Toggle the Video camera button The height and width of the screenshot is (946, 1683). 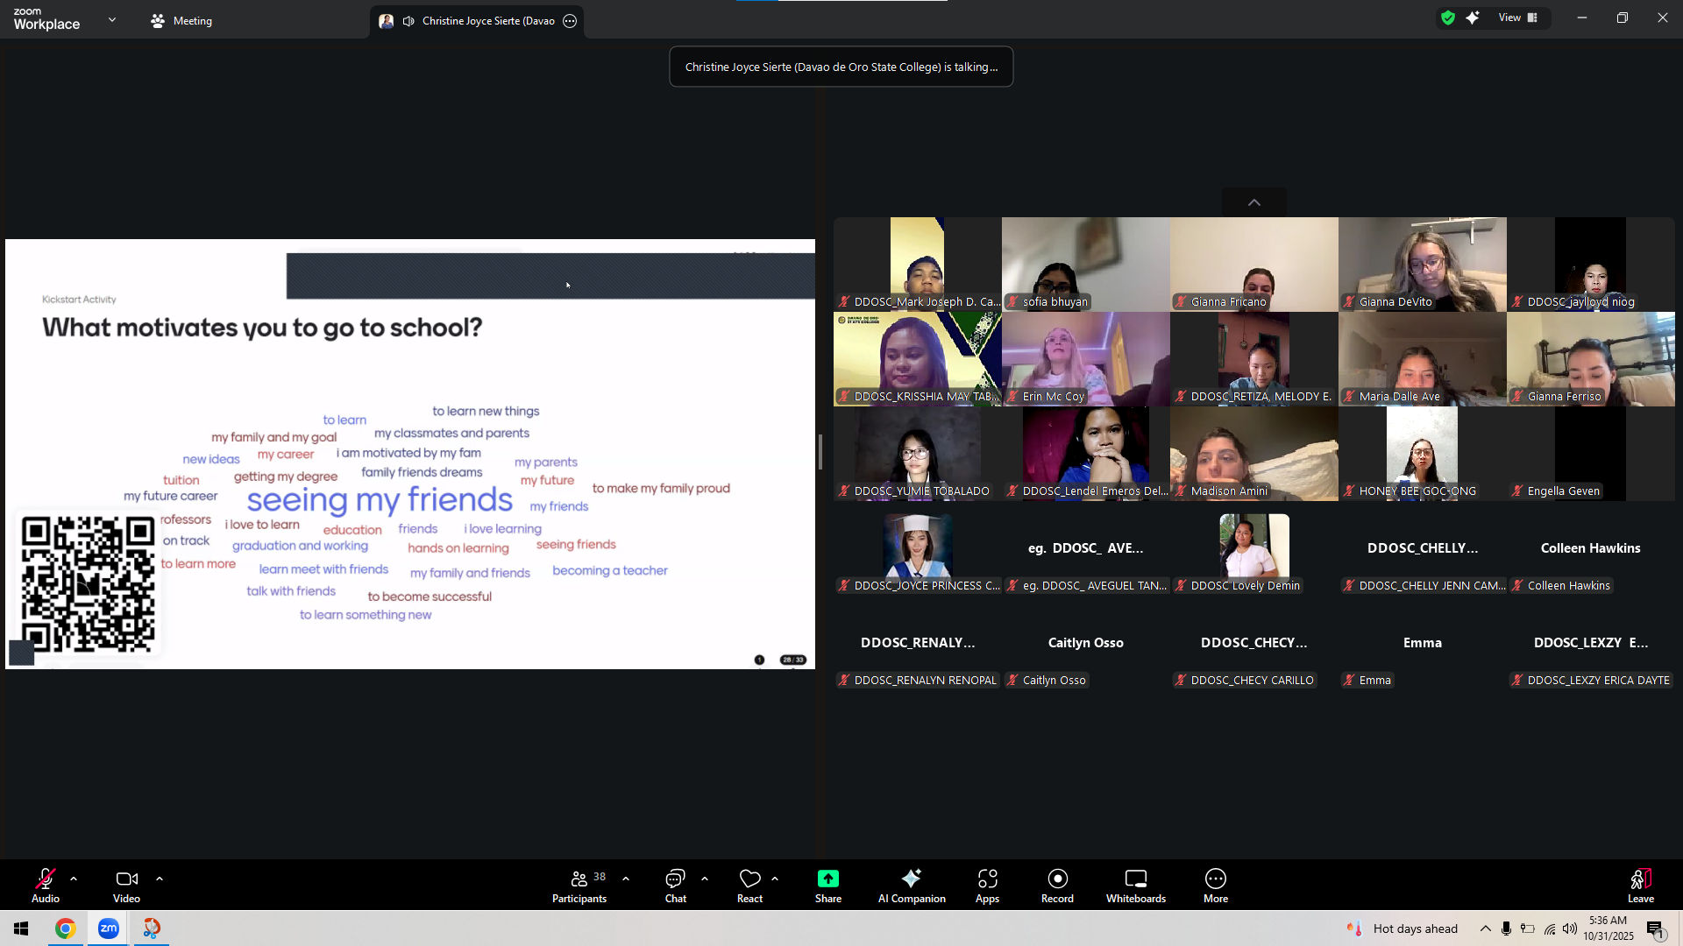[x=126, y=885]
